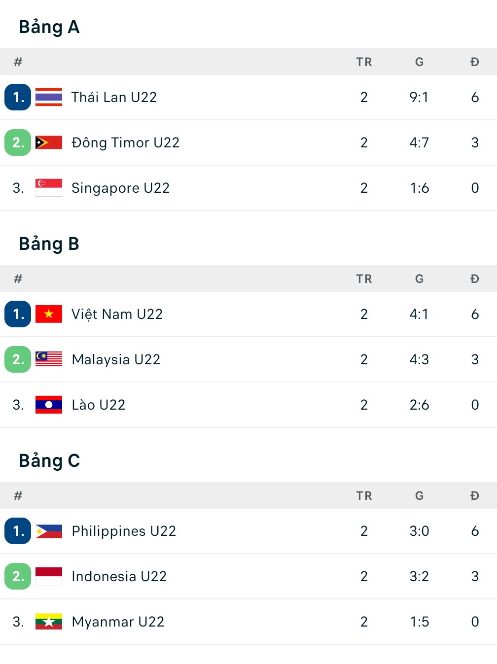Click the Indonesia flag icon
This screenshot has height=664, width=497.
pyautogui.click(x=49, y=576)
